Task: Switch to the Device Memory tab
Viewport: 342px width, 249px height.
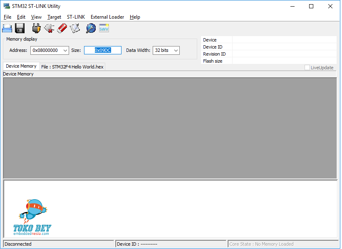Action: [x=21, y=66]
